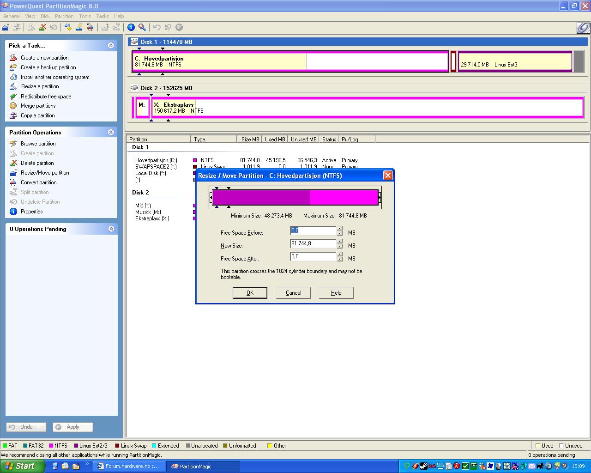The image size is (591, 473).
Task: Click the blue Properties info toolbar icon
Action: [x=131, y=27]
